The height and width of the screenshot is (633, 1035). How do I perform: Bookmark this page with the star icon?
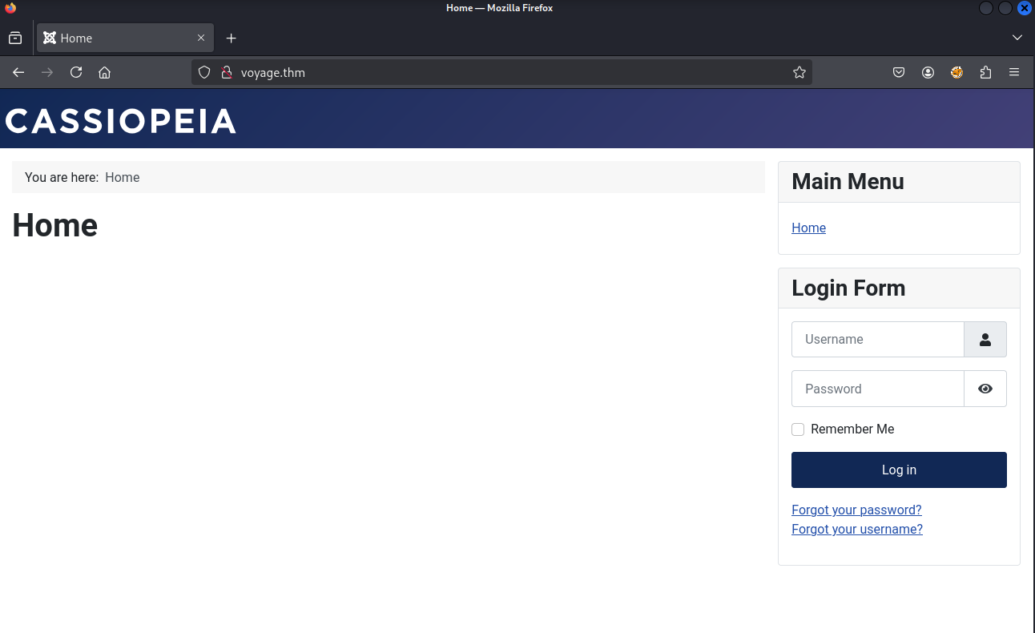pyautogui.click(x=799, y=72)
